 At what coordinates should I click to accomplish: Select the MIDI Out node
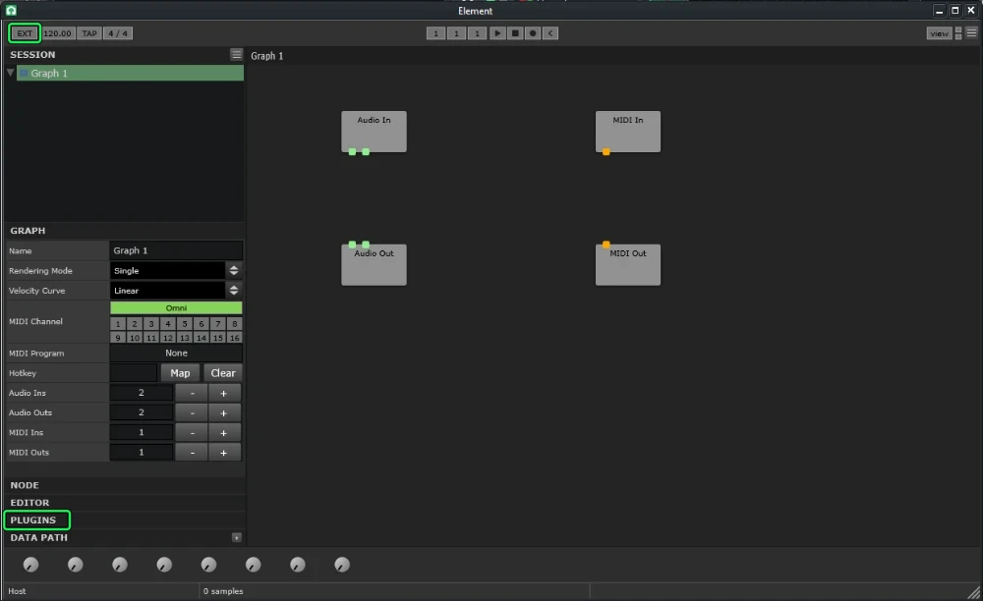(627, 265)
